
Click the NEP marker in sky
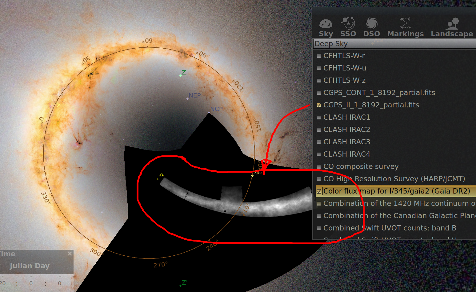[x=187, y=99]
